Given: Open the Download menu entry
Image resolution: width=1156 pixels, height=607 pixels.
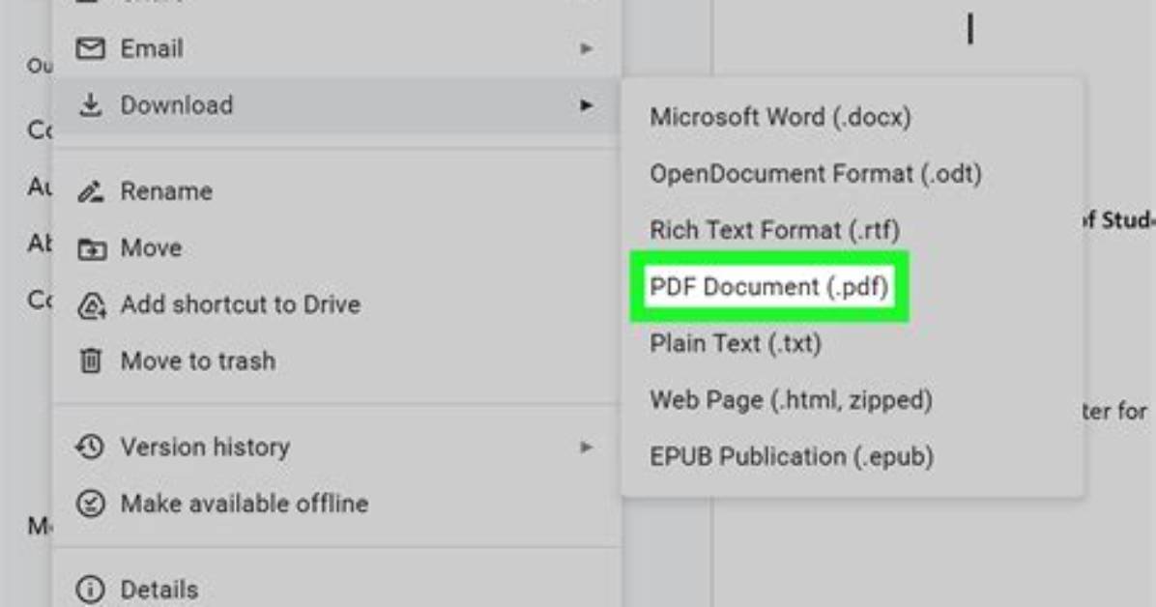Looking at the screenshot, I should [x=336, y=105].
